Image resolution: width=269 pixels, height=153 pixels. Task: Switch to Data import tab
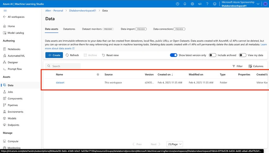[x=134, y=29]
